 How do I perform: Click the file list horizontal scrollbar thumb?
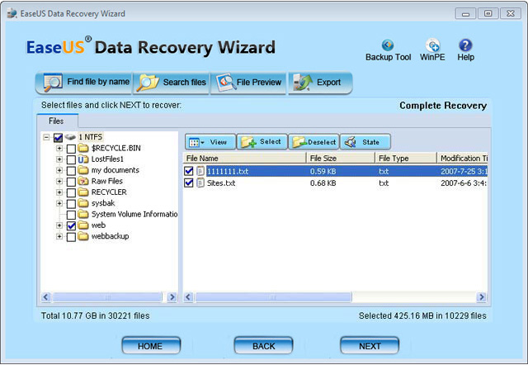273,297
